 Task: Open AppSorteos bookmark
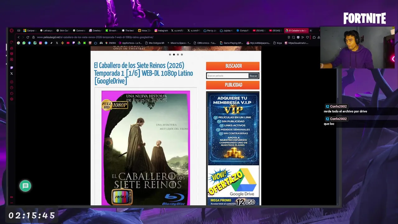point(130,43)
